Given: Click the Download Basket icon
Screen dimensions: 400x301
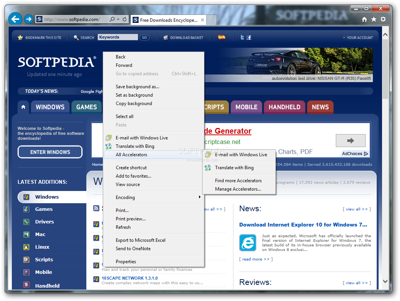Looking at the screenshot, I should [166, 37].
